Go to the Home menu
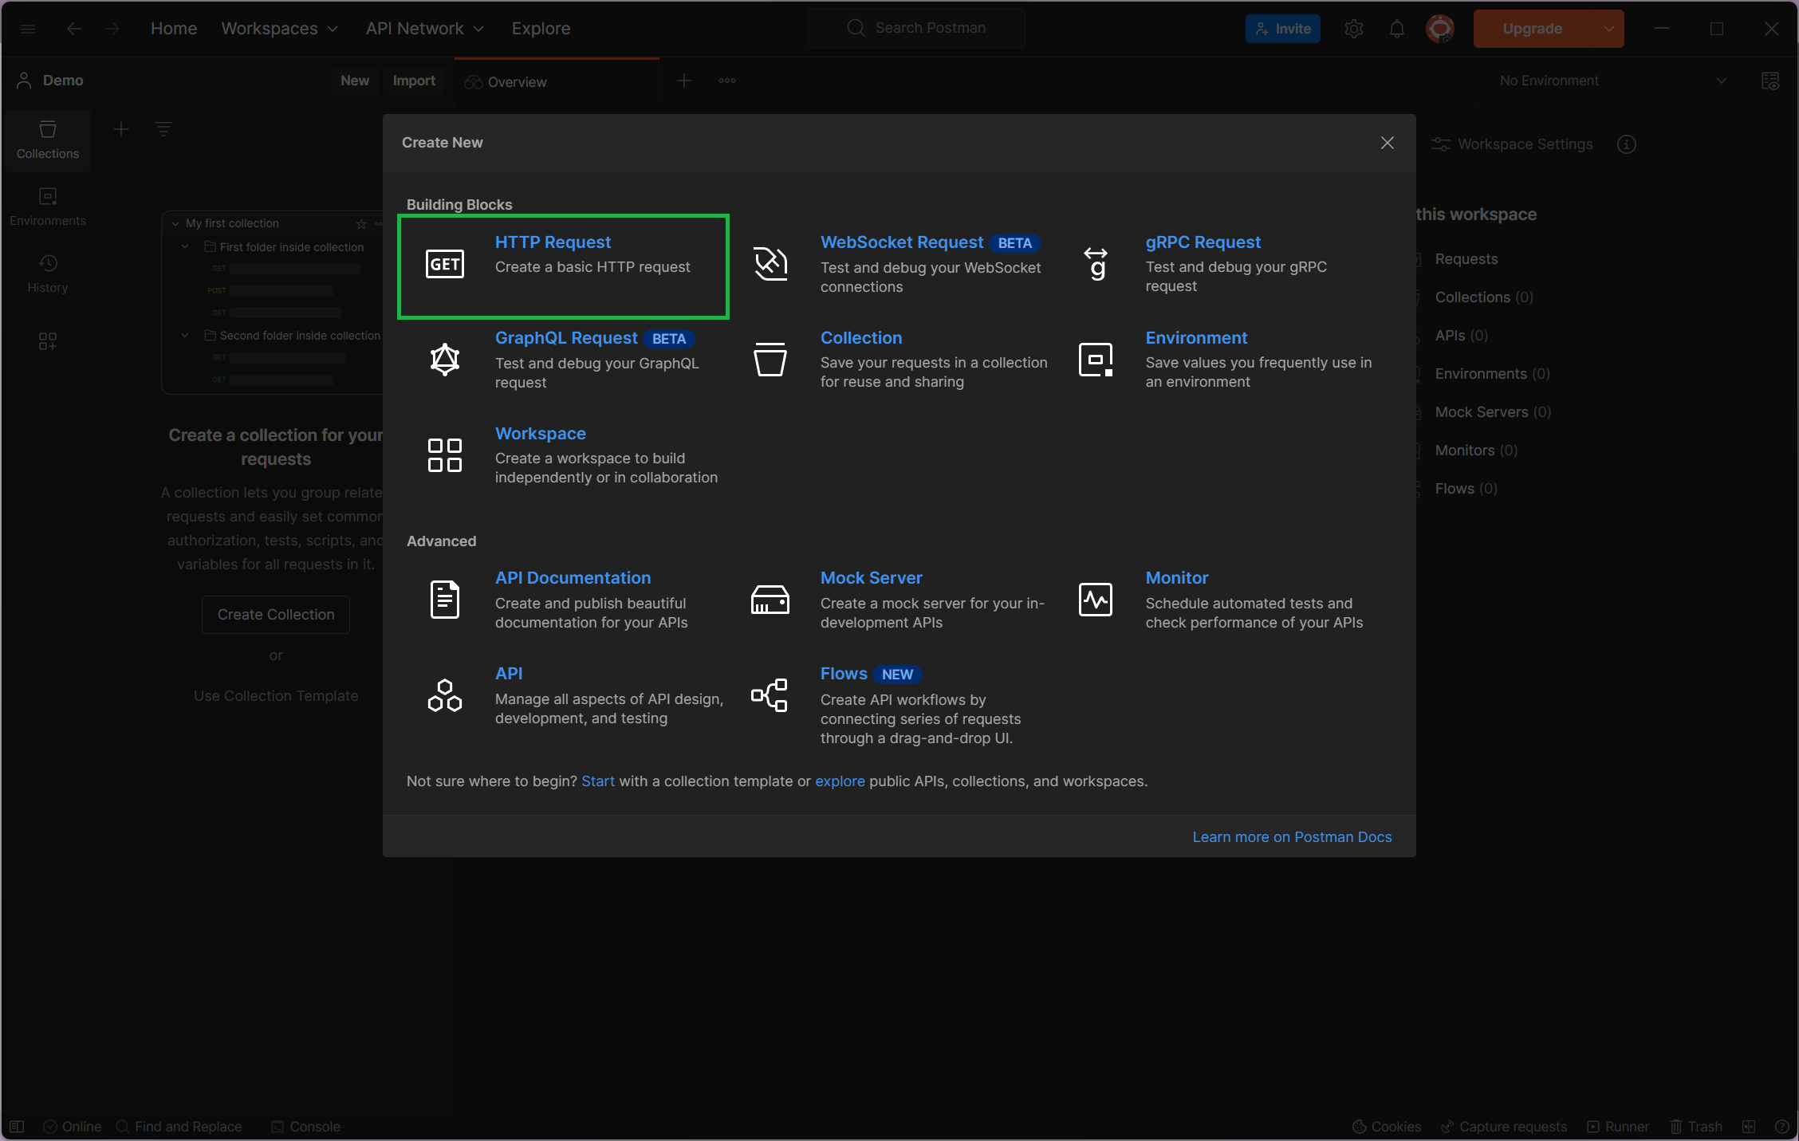The height and width of the screenshot is (1141, 1799). pyautogui.click(x=174, y=29)
